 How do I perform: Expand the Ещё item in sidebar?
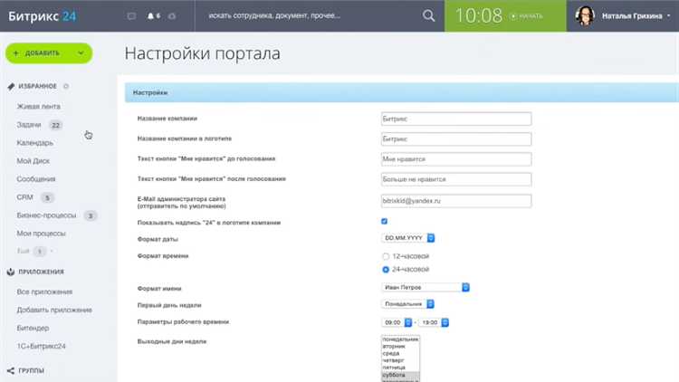coord(23,251)
